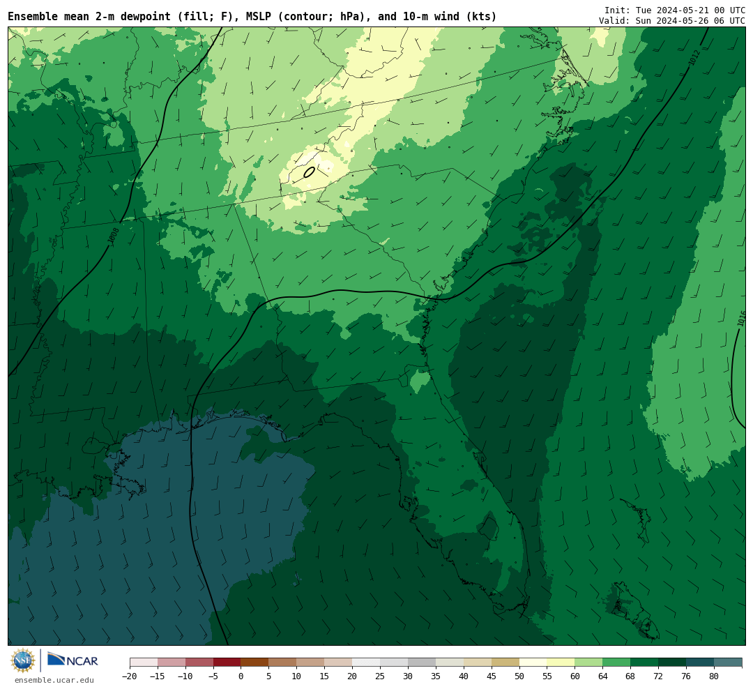
Task: Click the colorbar tick label 72
Action: click(x=658, y=676)
